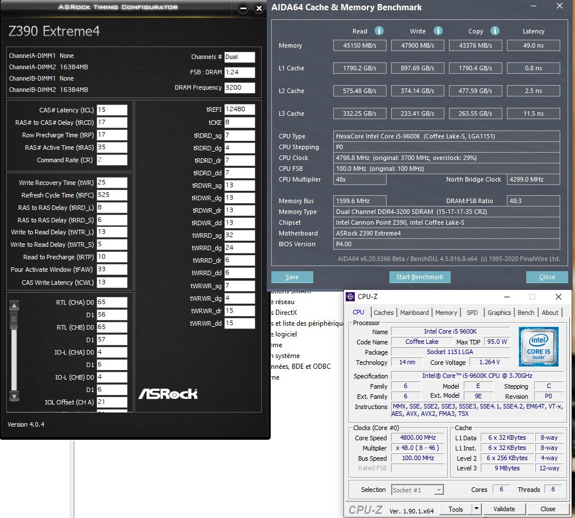Open the Tools dropdown arrow in CPU-Z
The height and width of the screenshot is (518, 575).
(x=476, y=509)
